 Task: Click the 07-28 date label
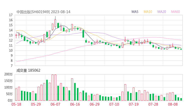point(153,104)
